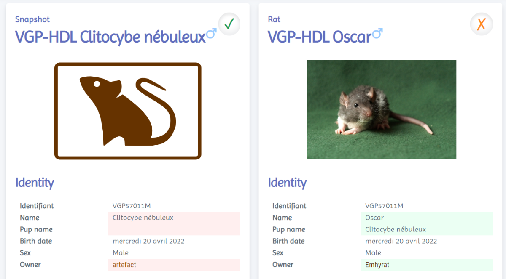Image resolution: width=506 pixels, height=279 pixels.
Task: Click the Identity heading in Rat card
Action: click(287, 183)
